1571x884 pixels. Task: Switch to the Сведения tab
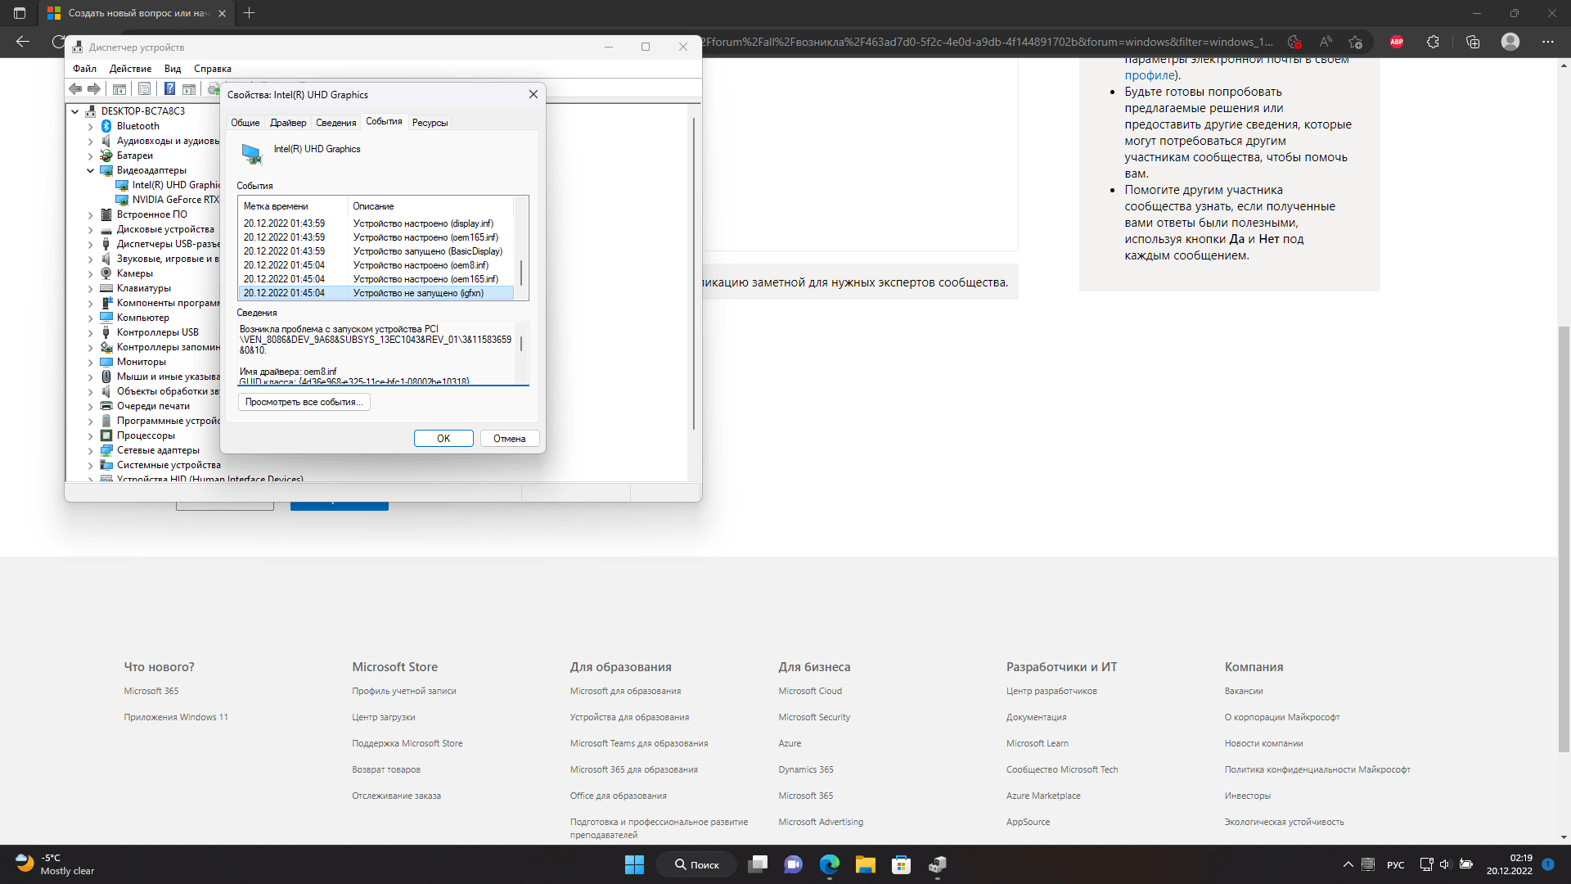[x=336, y=123]
